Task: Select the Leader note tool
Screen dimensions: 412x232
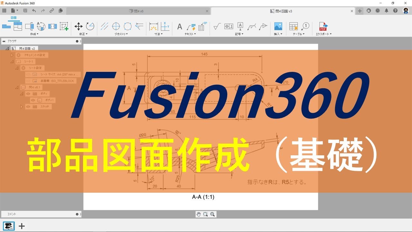Action: [191, 26]
